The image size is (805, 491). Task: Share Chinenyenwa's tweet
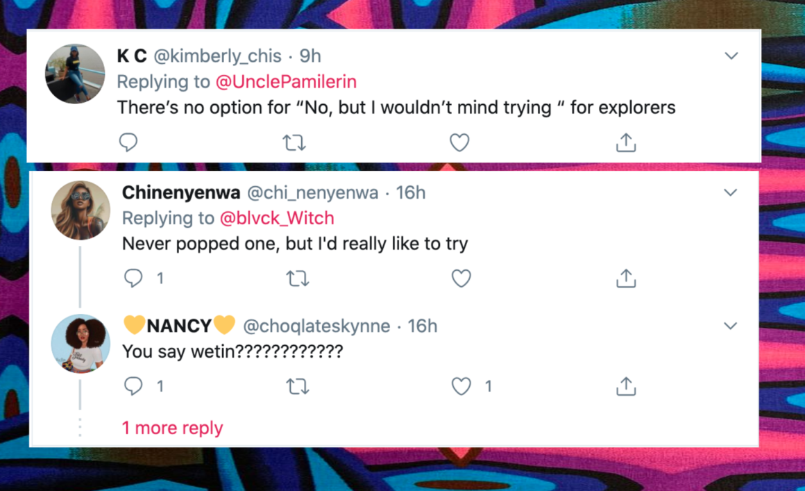click(626, 279)
